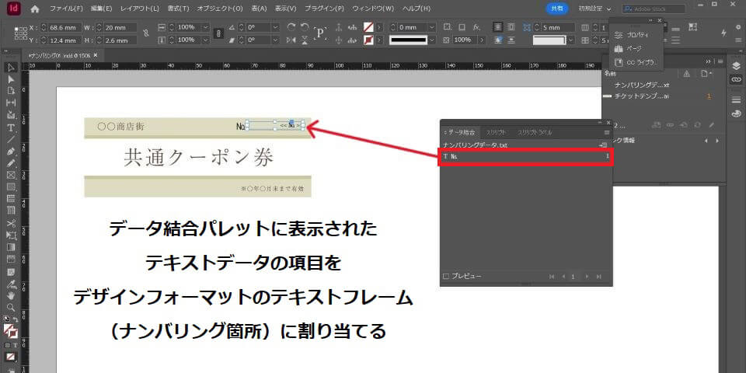Select the Scissors tool
Viewport: 746px width, 373px height.
[x=11, y=223]
